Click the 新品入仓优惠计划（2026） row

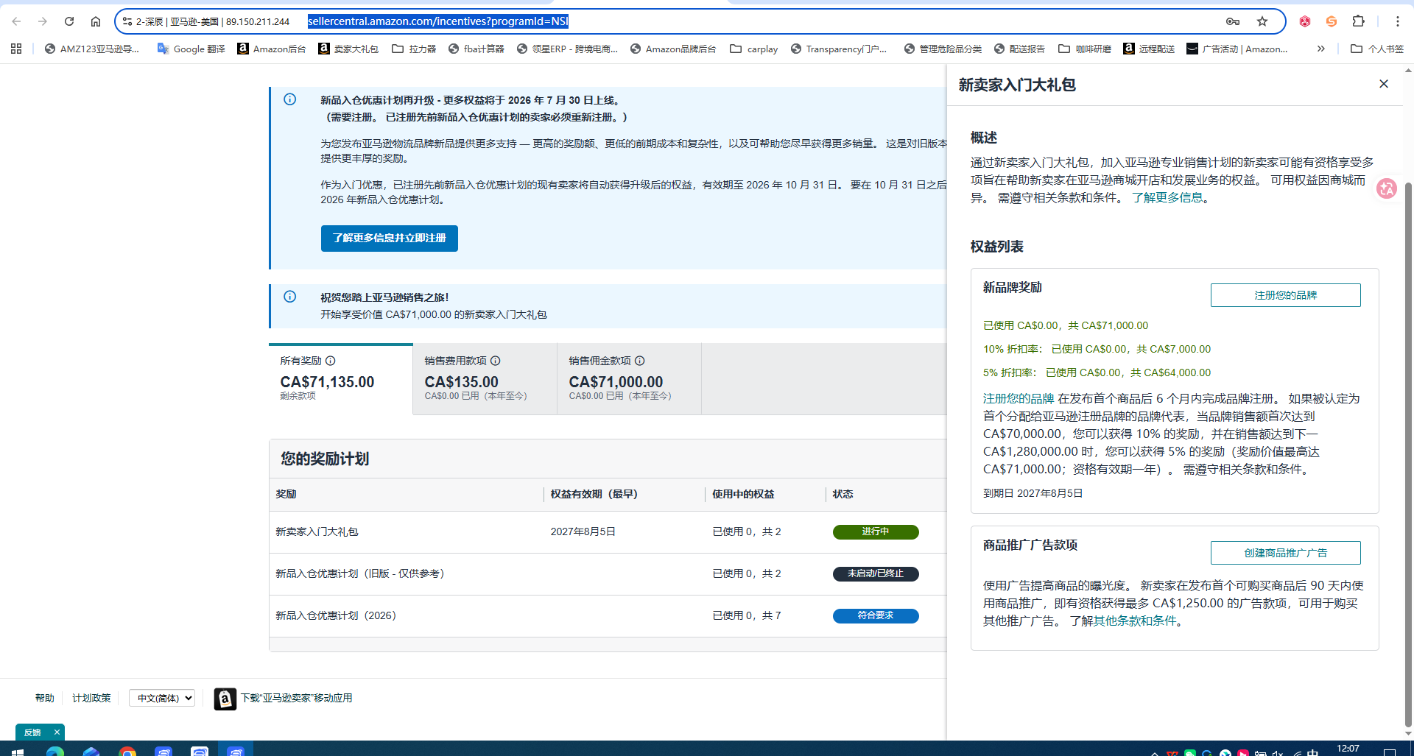coord(608,616)
